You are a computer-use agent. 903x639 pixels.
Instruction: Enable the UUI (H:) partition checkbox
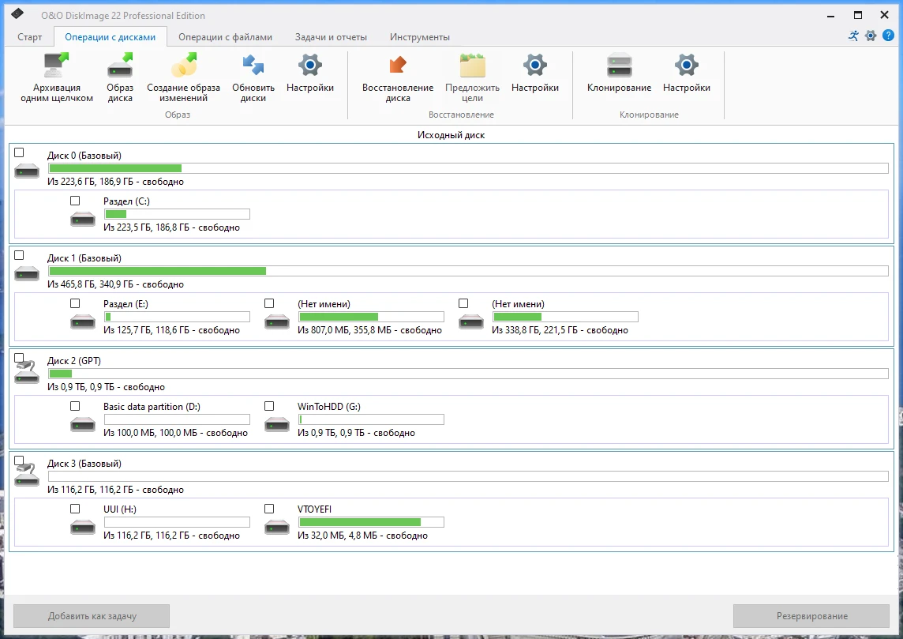coord(75,509)
